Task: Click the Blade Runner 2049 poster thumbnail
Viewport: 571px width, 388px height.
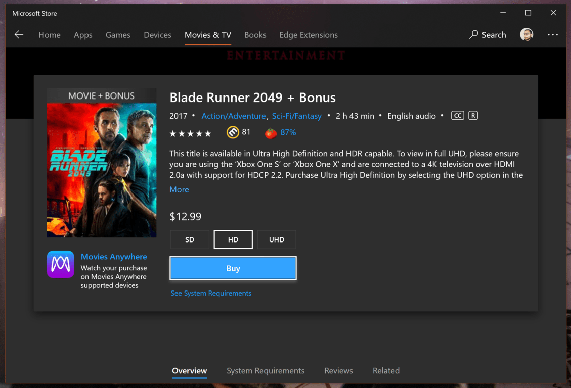Action: [x=102, y=163]
